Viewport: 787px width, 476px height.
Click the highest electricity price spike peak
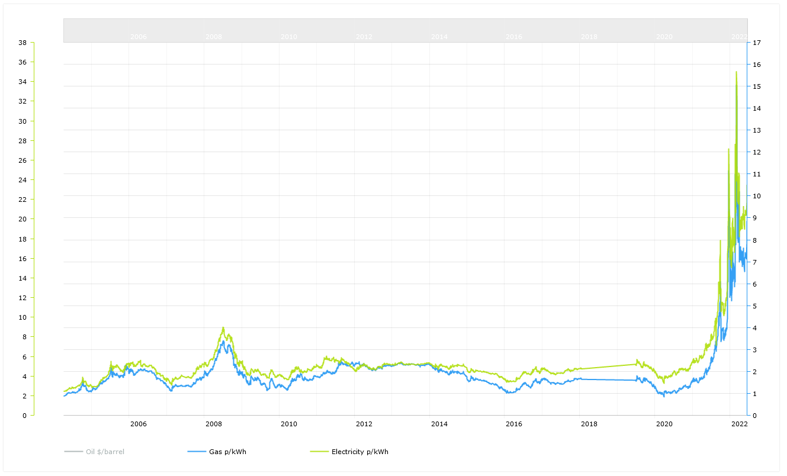(x=736, y=72)
